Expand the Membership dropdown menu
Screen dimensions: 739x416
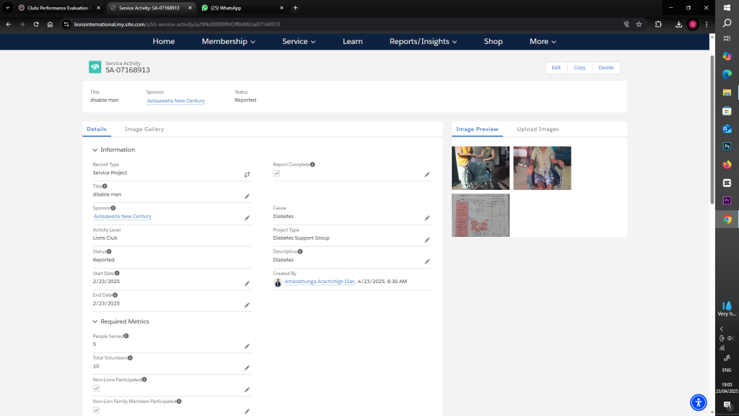click(x=229, y=41)
